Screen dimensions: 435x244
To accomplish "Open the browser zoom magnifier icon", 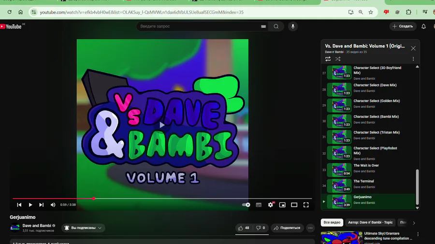I will pos(361,12).
